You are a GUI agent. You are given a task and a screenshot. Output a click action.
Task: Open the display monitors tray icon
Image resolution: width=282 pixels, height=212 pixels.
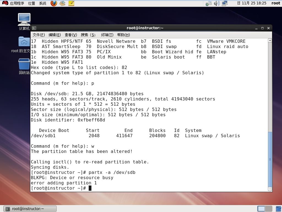coord(225,3)
